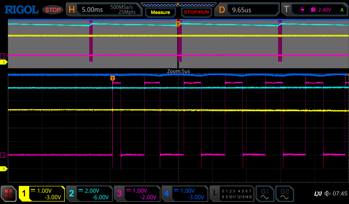Open the main menu grid icon
Viewport: 349px width, 204px height.
9,194
